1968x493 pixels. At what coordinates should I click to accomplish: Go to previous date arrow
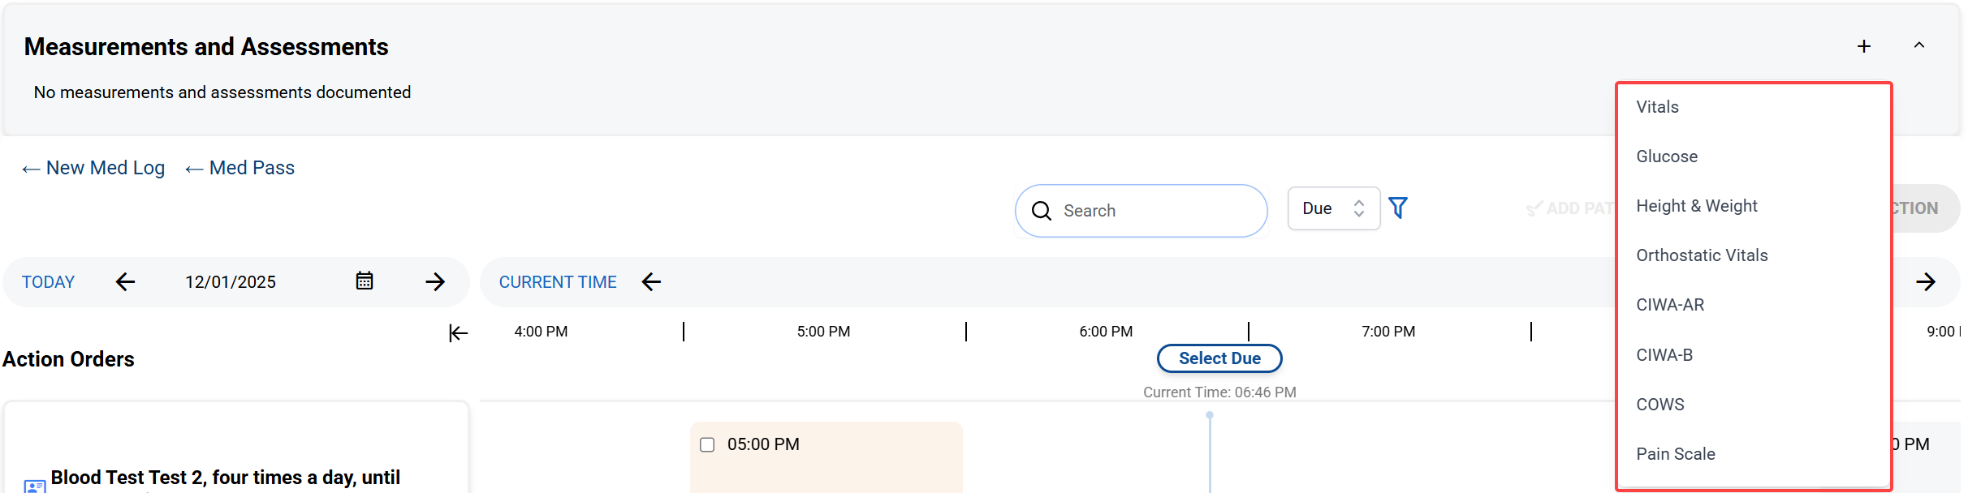pos(125,281)
